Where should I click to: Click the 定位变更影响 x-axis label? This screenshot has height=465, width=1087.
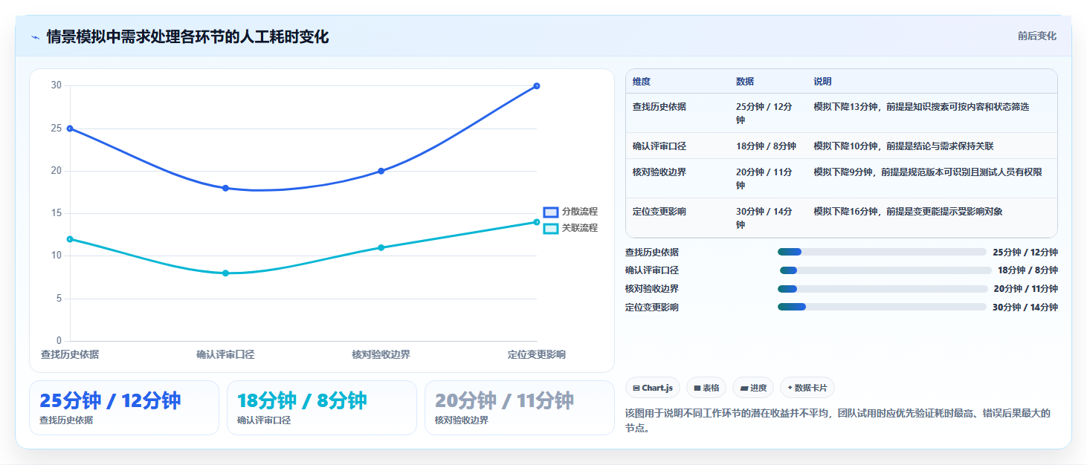click(537, 355)
